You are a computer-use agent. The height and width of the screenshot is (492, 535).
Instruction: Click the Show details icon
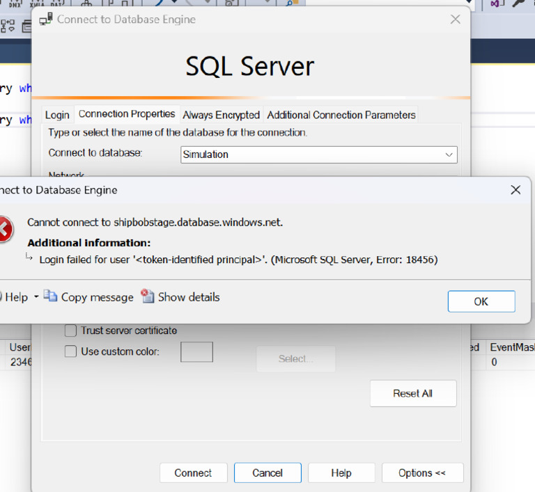pyautogui.click(x=147, y=296)
